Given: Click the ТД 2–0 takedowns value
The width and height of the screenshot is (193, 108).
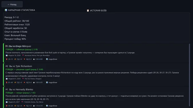Looking at the screenshot, I should pos(20,59).
